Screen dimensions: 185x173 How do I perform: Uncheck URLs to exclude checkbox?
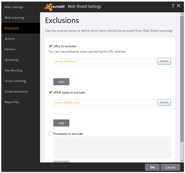tap(51, 46)
